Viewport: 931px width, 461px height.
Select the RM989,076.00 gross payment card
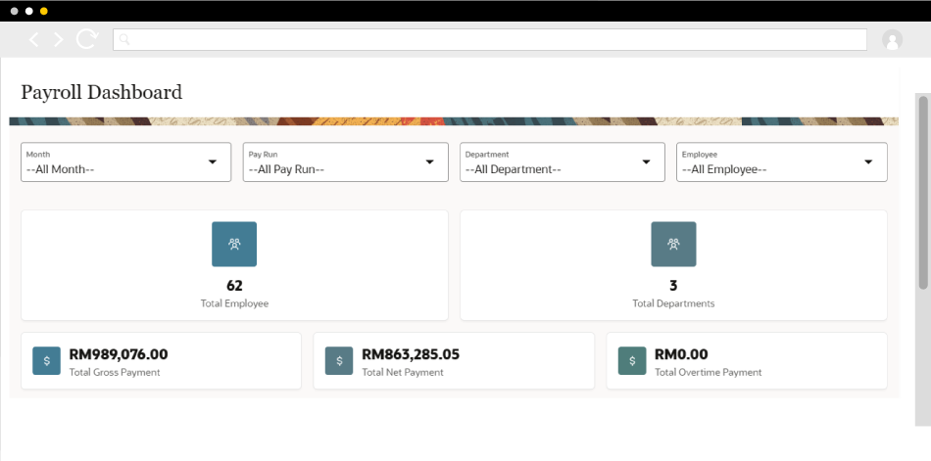click(161, 361)
